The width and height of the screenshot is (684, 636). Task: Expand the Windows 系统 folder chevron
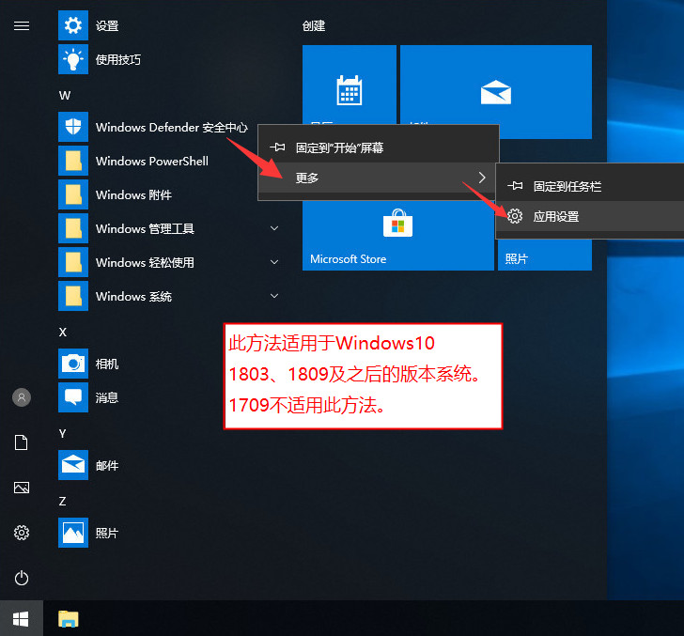tap(274, 296)
